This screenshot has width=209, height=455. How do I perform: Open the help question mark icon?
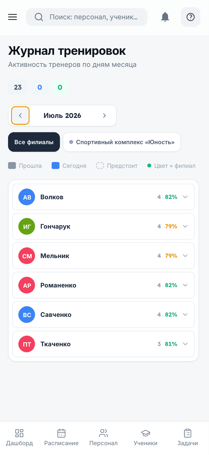point(191,17)
